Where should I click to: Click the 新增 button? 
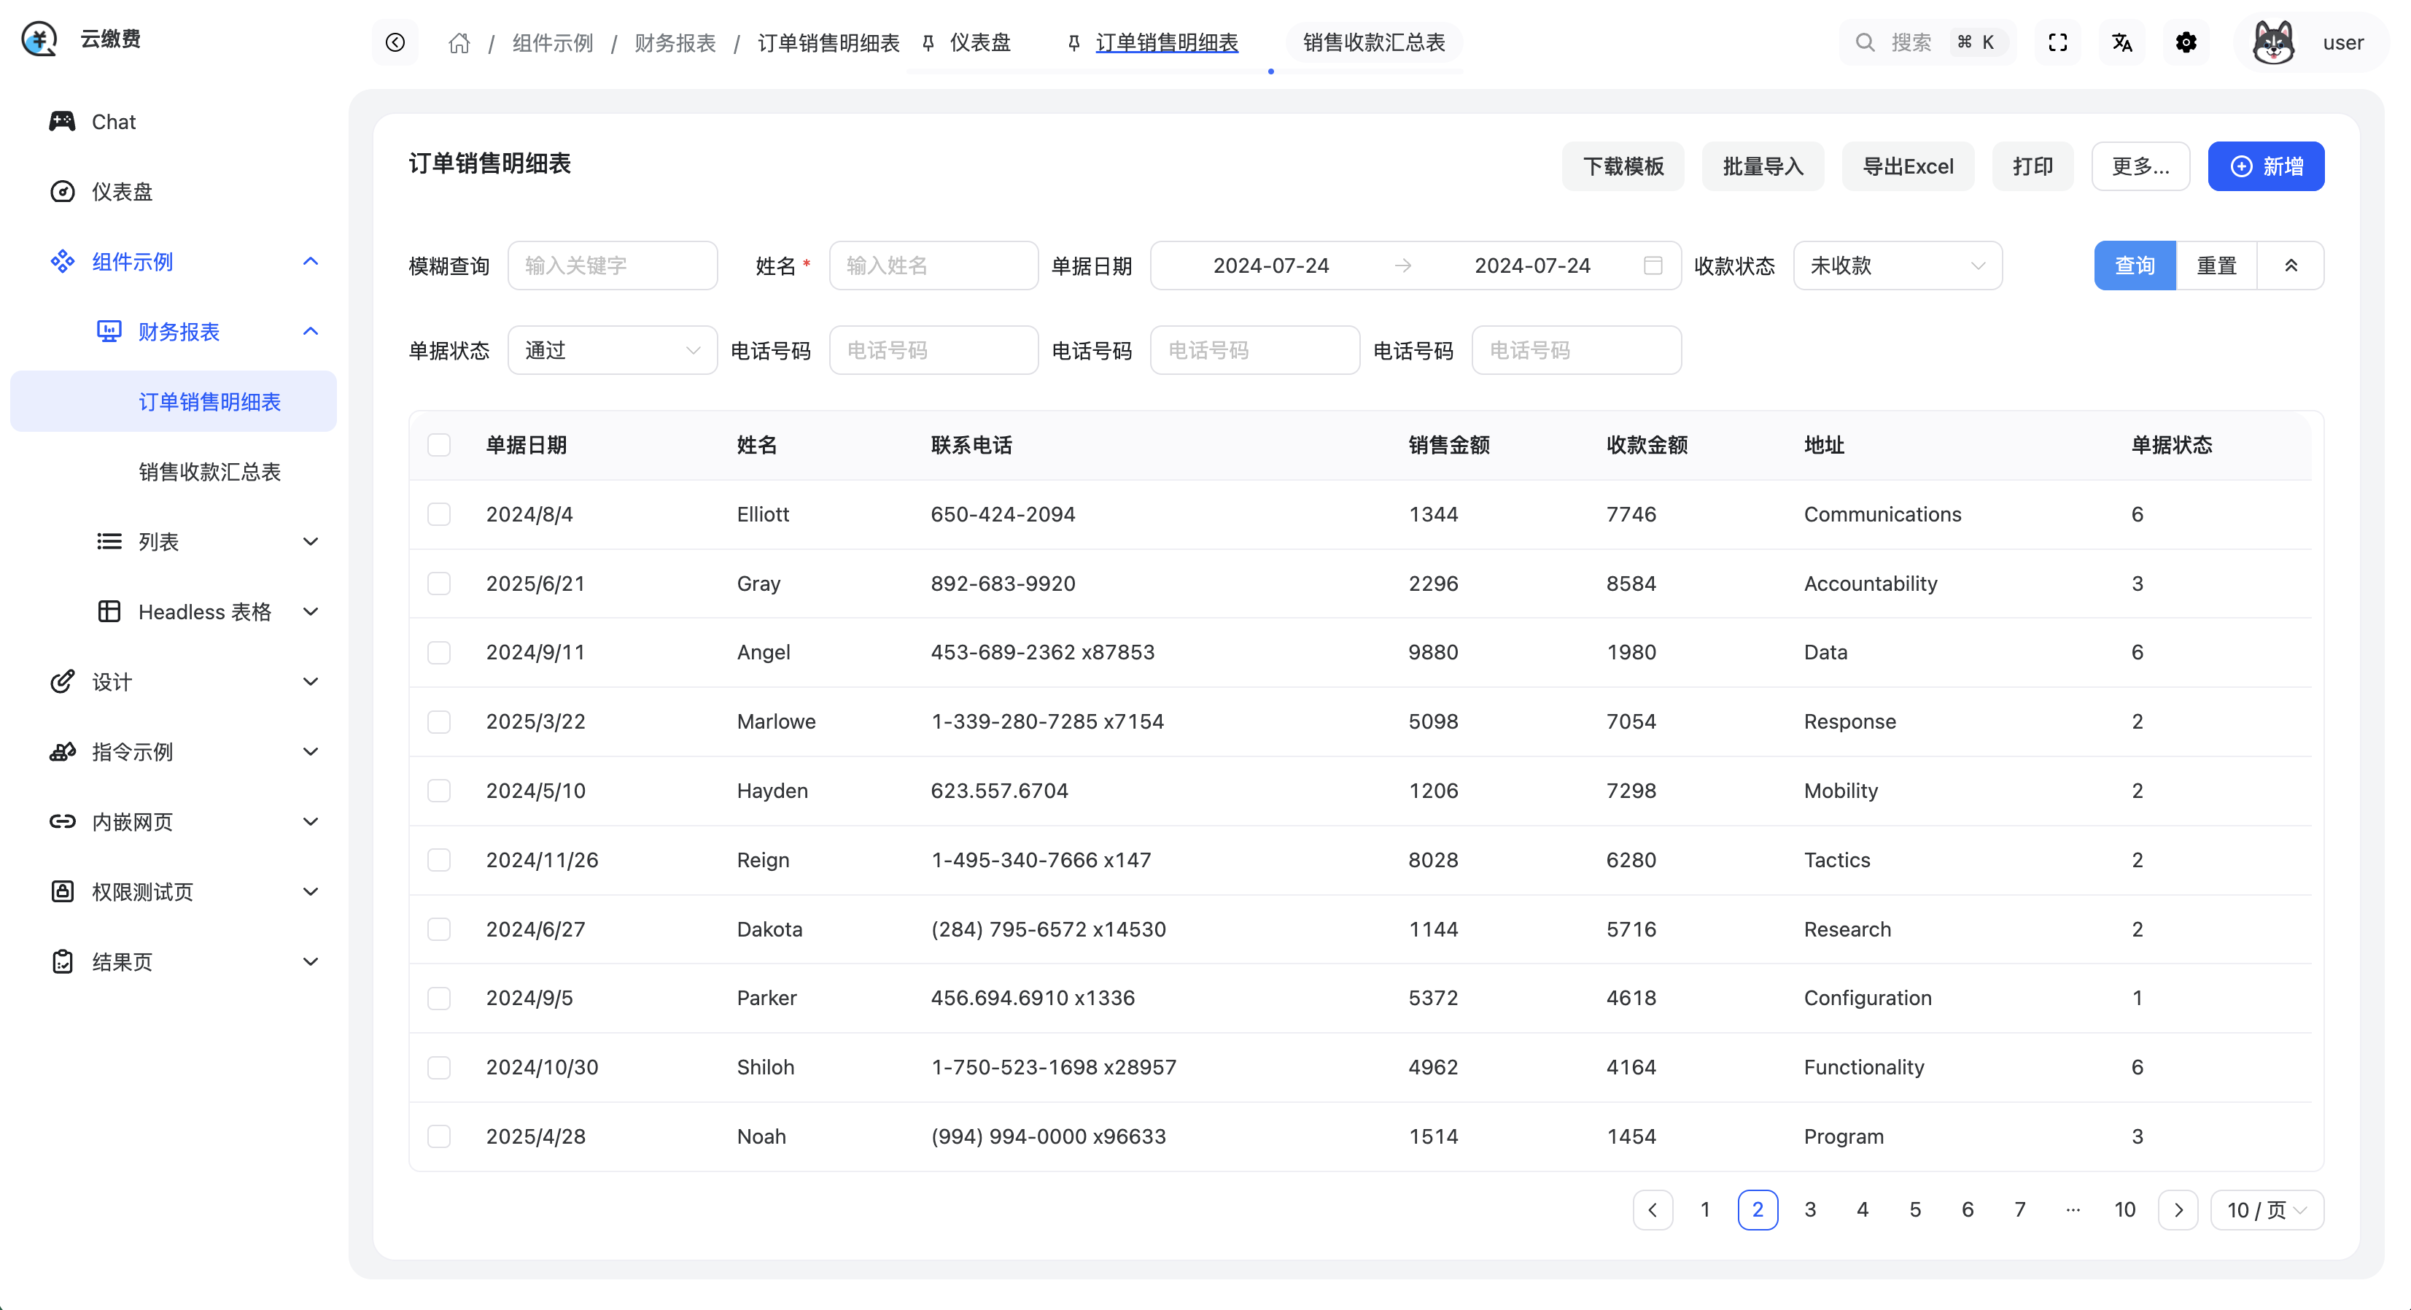click(x=2265, y=167)
